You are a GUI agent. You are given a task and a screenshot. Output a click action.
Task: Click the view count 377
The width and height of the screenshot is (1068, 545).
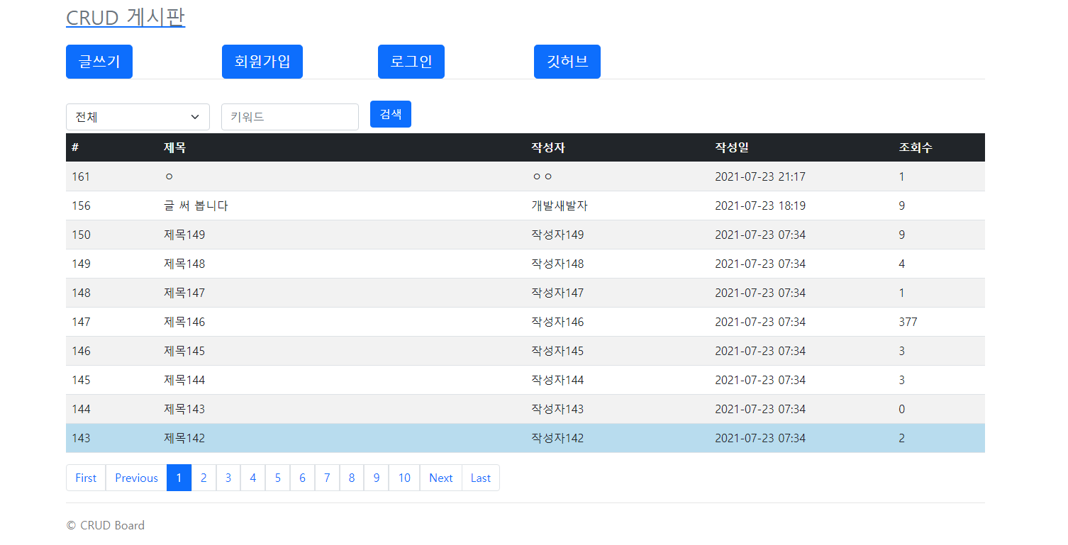(908, 322)
